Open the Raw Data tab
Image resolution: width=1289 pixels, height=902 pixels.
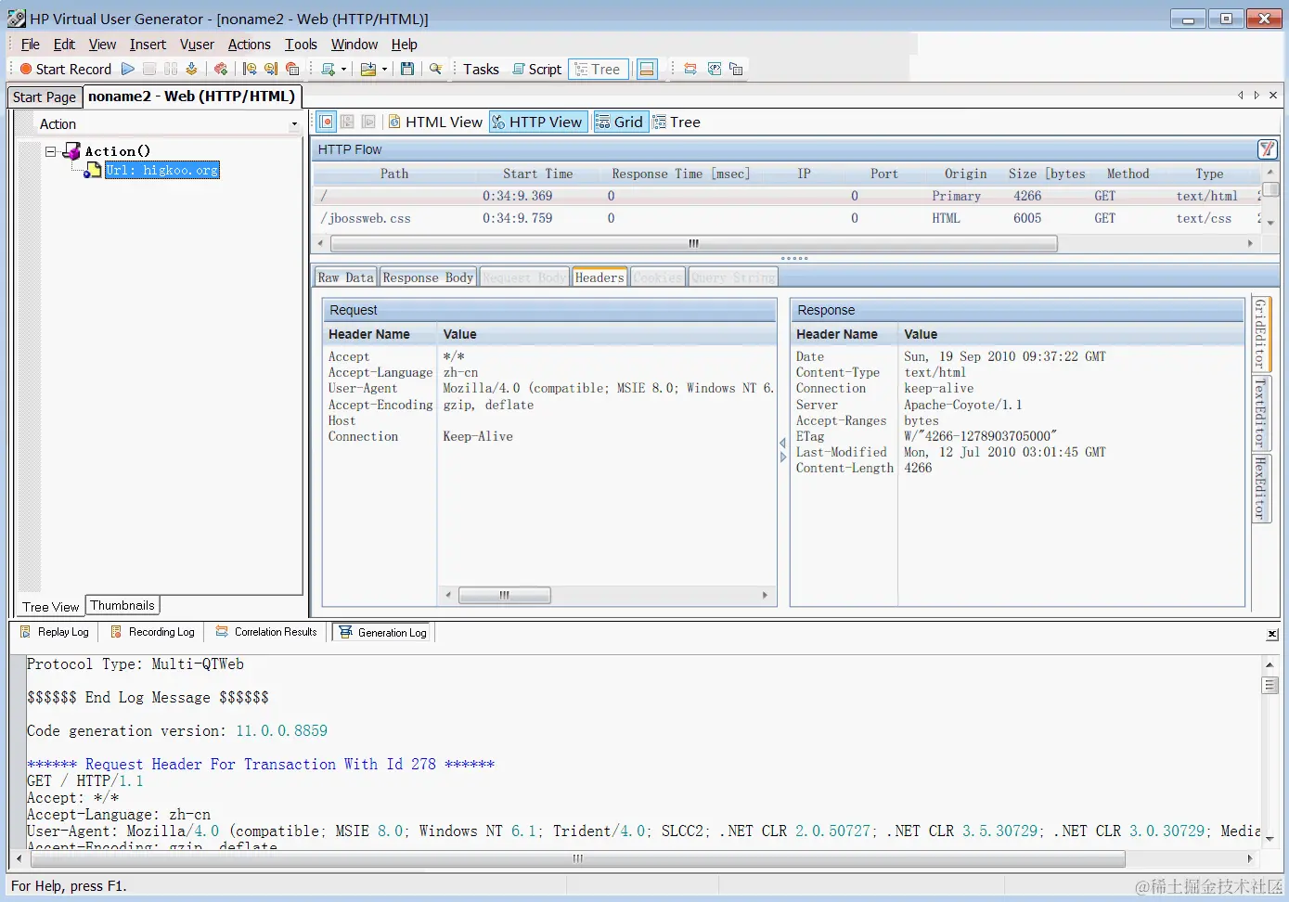point(345,277)
